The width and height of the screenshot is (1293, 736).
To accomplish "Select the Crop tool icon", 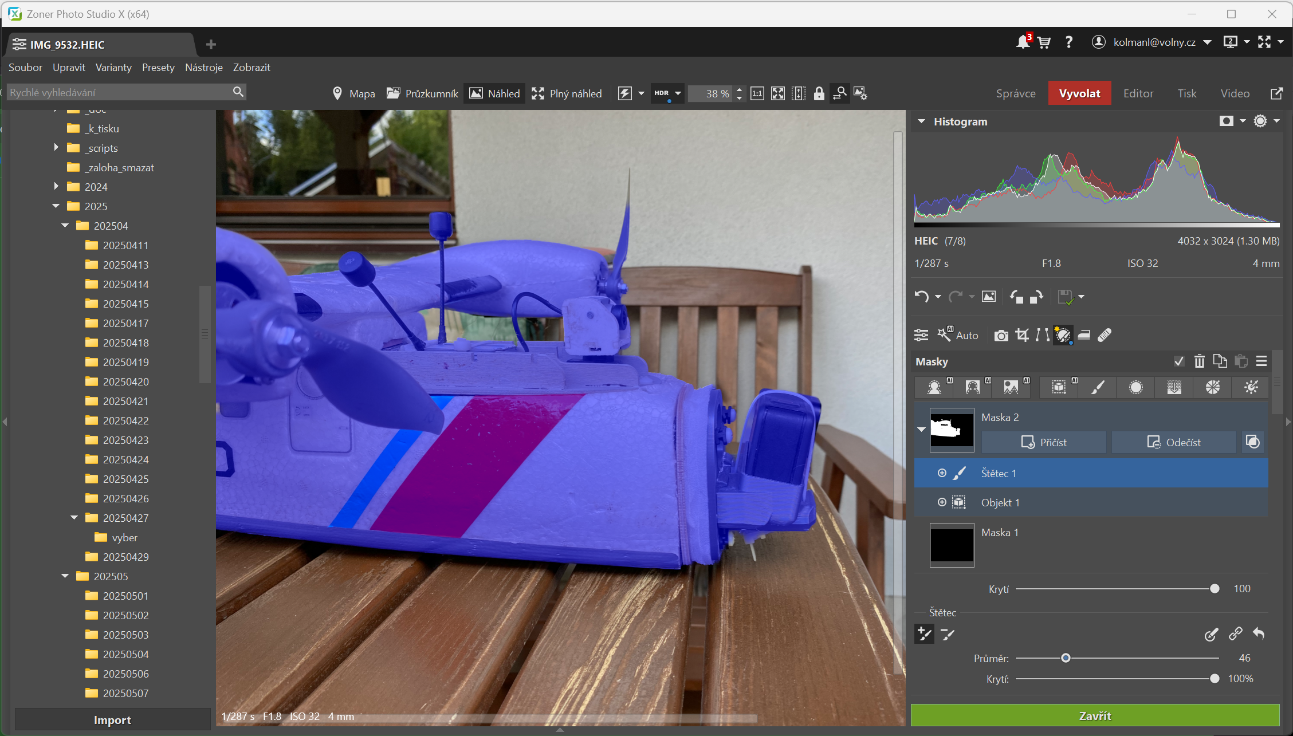I will coord(1022,335).
